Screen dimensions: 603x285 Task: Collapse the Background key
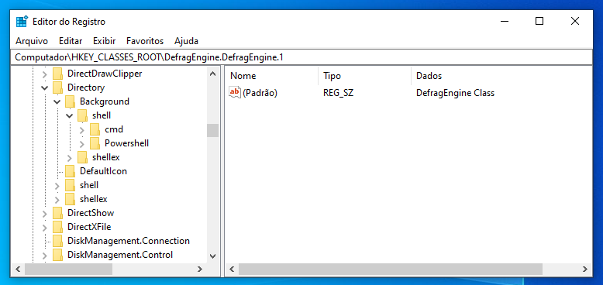[57, 101]
